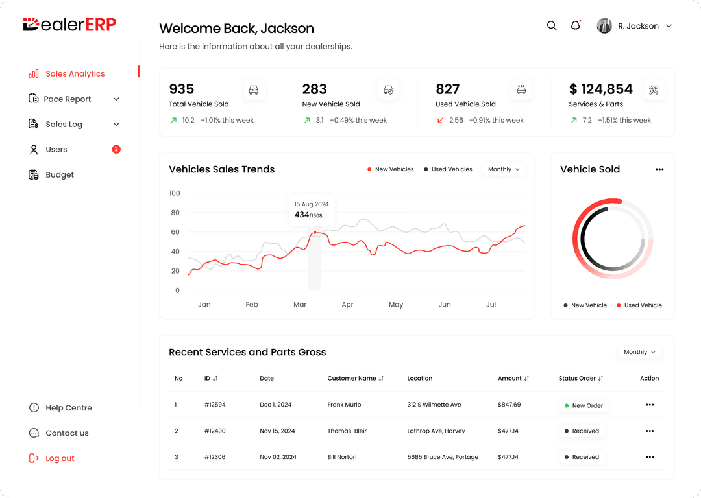
Task: Click the 15 Aug data point on chart
Action: click(315, 232)
